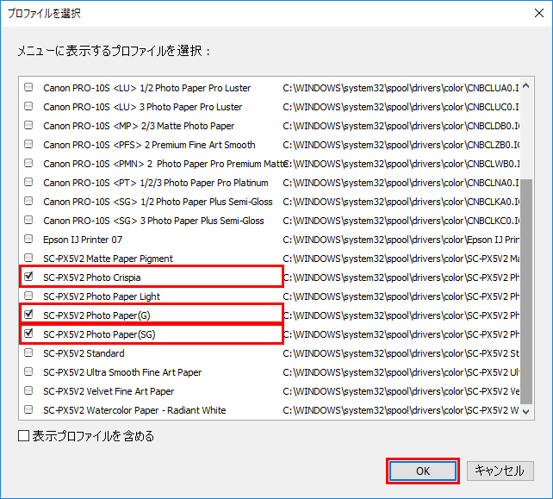Viewport: 553px width, 499px height.
Task: Click the CNBCLDB0 file path
Action: coord(401,126)
